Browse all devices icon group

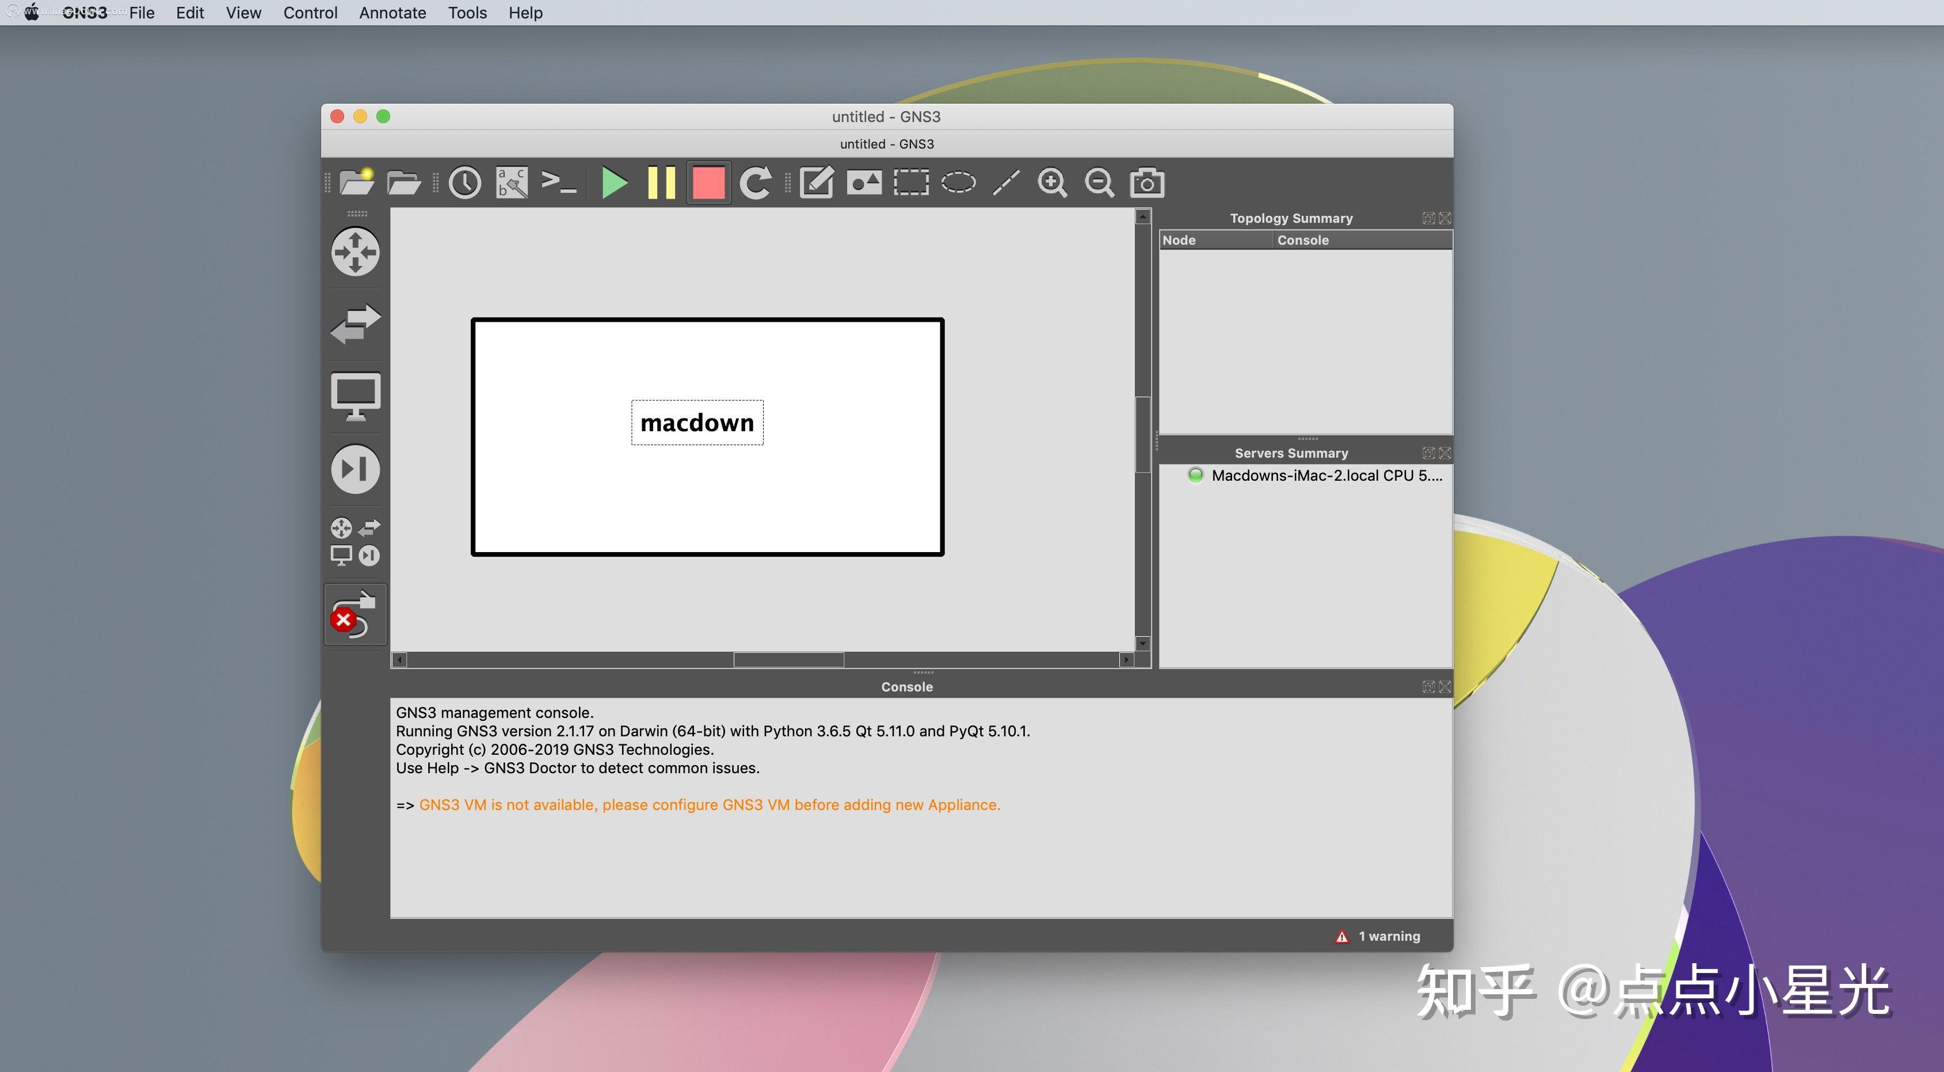[x=356, y=541]
